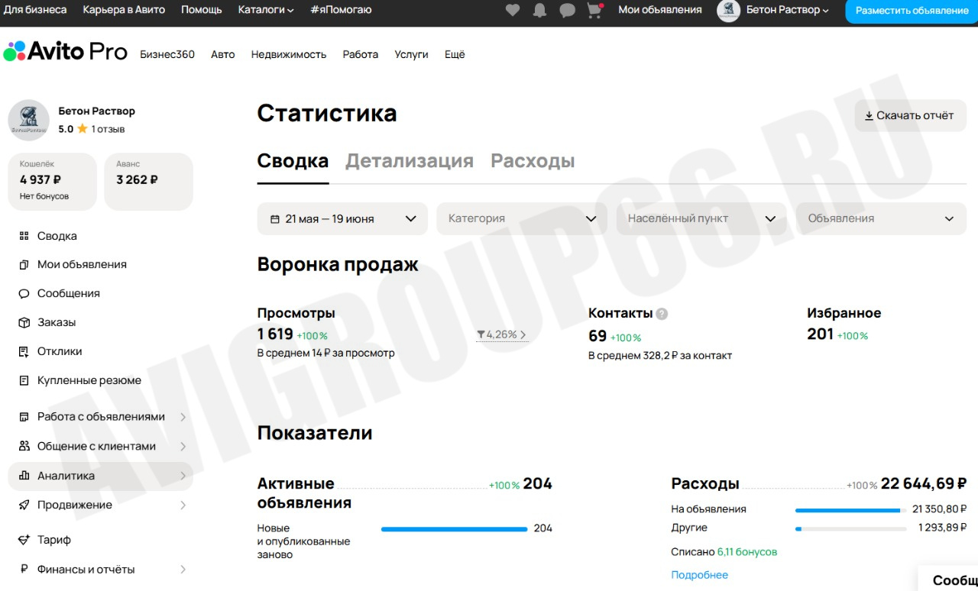Open the Объявления filter dropdown
The image size is (978, 591).
pyautogui.click(x=881, y=218)
